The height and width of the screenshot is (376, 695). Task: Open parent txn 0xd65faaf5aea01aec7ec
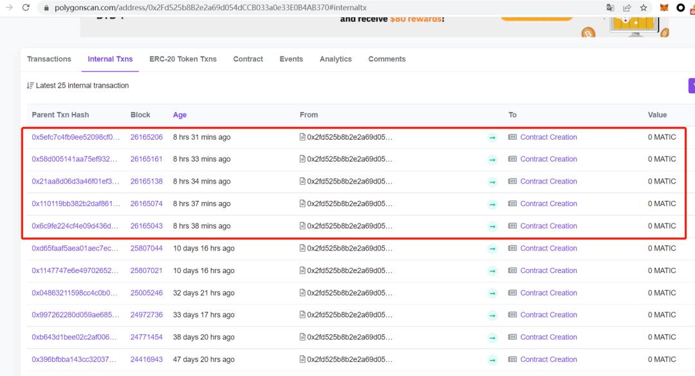75,249
